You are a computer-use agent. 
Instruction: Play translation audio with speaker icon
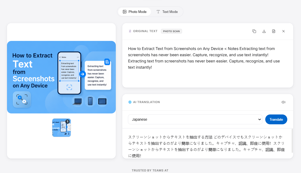[284, 102]
